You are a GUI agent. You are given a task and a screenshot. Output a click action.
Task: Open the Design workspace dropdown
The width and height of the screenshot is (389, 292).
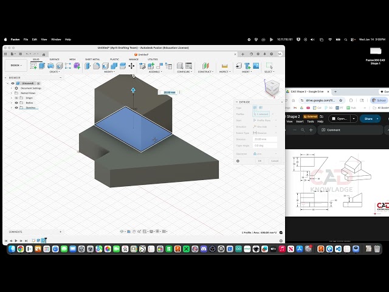point(16,65)
